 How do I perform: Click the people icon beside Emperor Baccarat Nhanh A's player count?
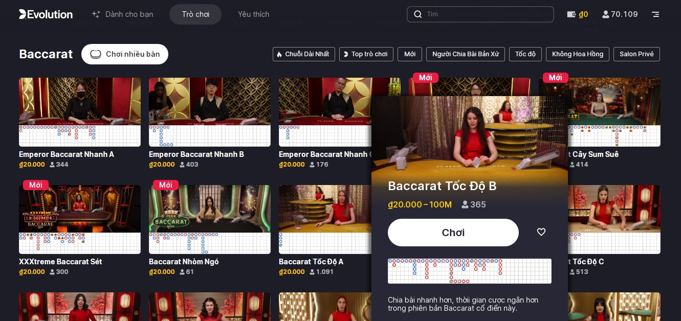(x=52, y=165)
